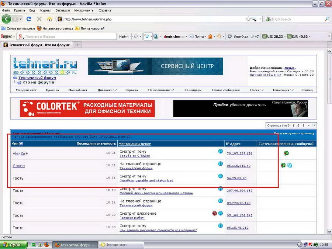Open the Лента новостей bookmark

(x=90, y=28)
